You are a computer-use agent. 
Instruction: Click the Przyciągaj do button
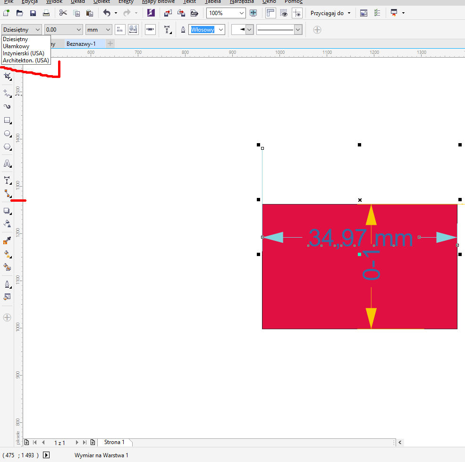pyautogui.click(x=330, y=13)
